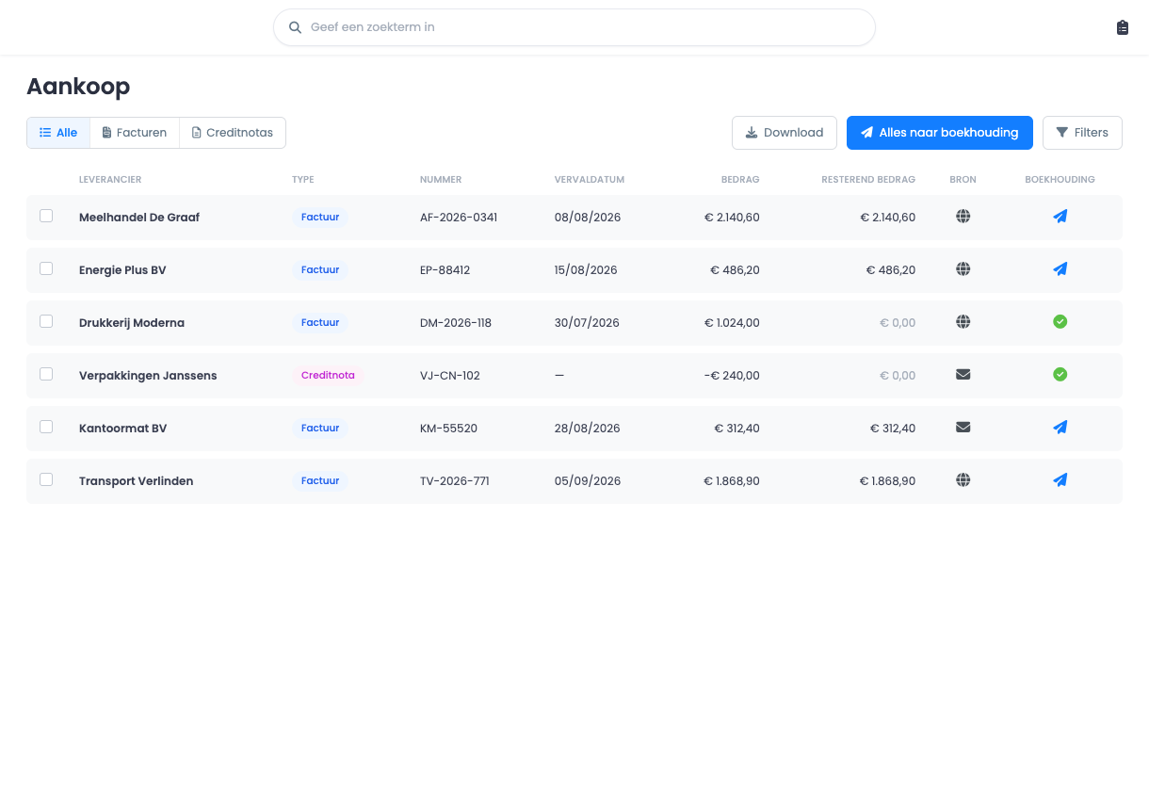Open the Filters panel

(1082, 133)
